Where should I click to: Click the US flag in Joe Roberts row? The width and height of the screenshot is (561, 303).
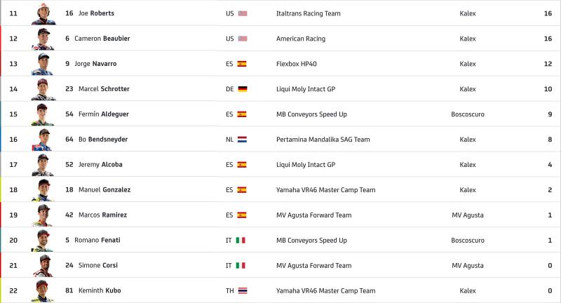[x=243, y=13]
